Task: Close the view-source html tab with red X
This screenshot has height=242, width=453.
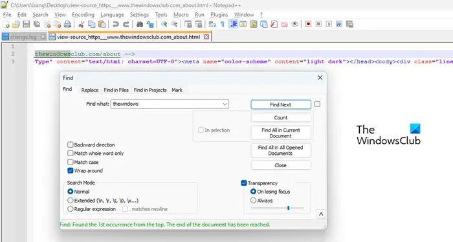Action: point(206,37)
